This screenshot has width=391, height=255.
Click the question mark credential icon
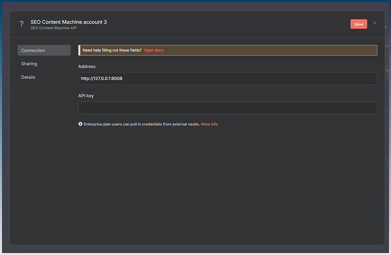tap(22, 24)
